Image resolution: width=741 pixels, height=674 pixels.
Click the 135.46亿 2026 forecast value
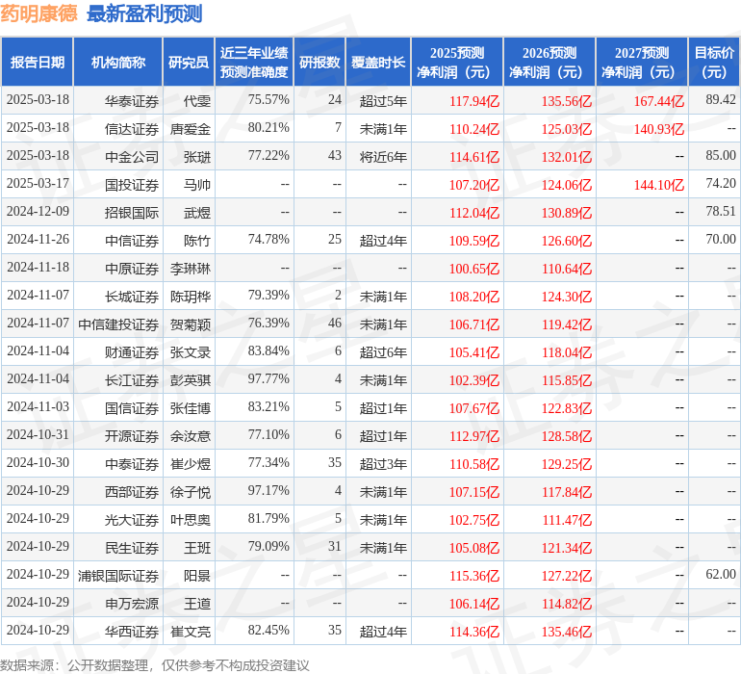click(x=567, y=631)
